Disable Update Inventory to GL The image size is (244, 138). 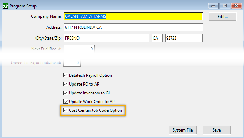click(66, 93)
